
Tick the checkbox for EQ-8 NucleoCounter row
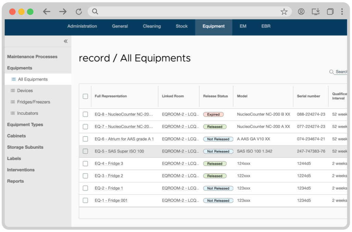point(85,114)
